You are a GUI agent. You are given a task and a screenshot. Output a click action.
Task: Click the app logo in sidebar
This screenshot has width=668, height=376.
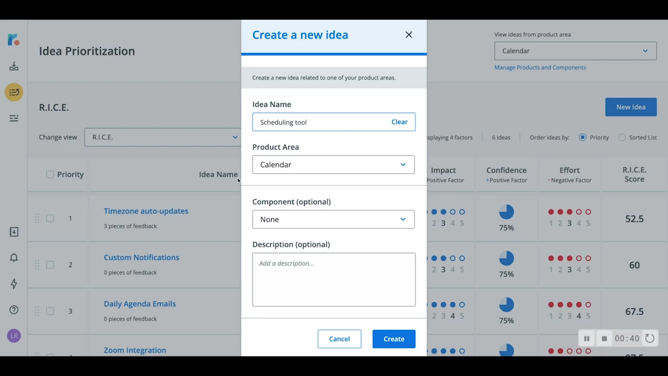[x=14, y=40]
